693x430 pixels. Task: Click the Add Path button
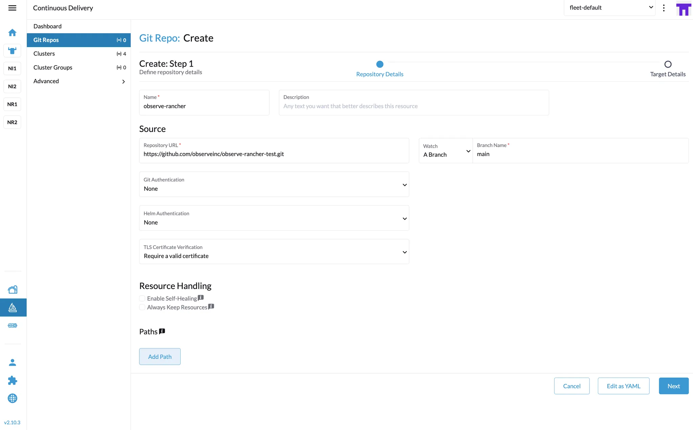click(160, 357)
